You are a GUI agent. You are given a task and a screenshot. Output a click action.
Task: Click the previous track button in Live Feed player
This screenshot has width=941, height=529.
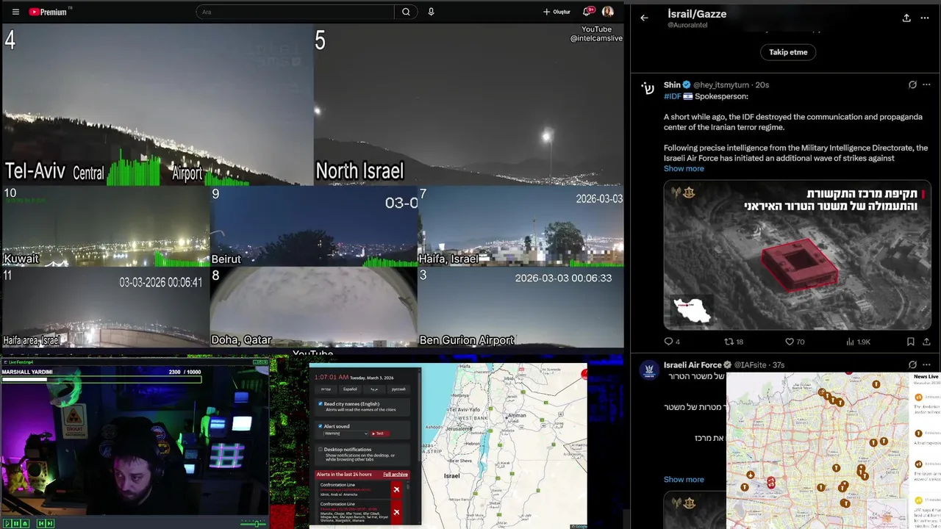[41, 523]
